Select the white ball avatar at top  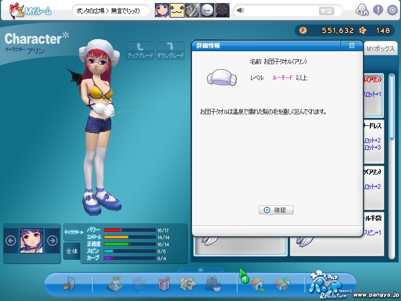[x=207, y=11]
